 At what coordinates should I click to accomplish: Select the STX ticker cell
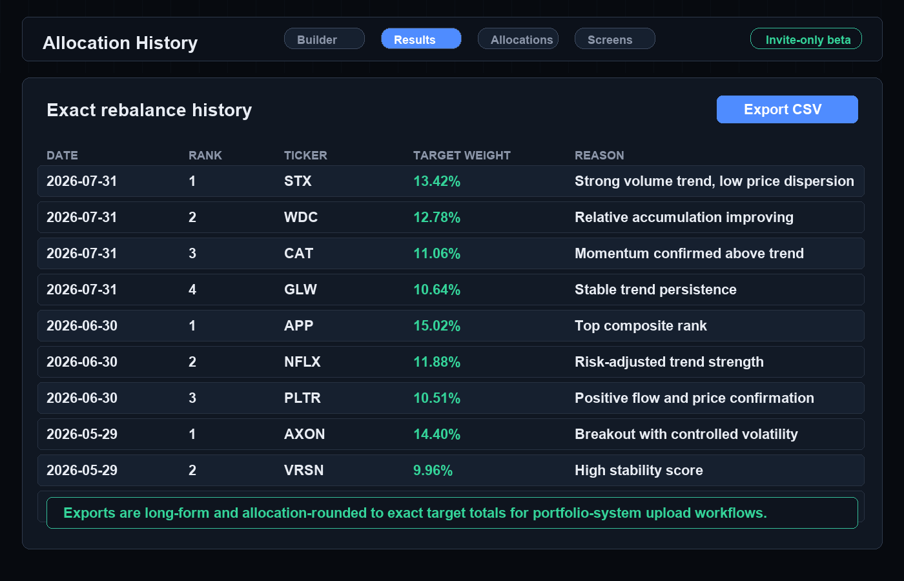298,181
